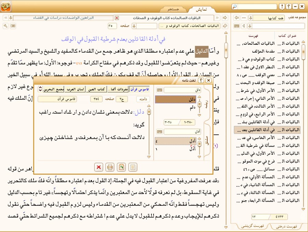Click the print icon in the dictionary dialog
The image size is (308, 232).
(x=110, y=167)
